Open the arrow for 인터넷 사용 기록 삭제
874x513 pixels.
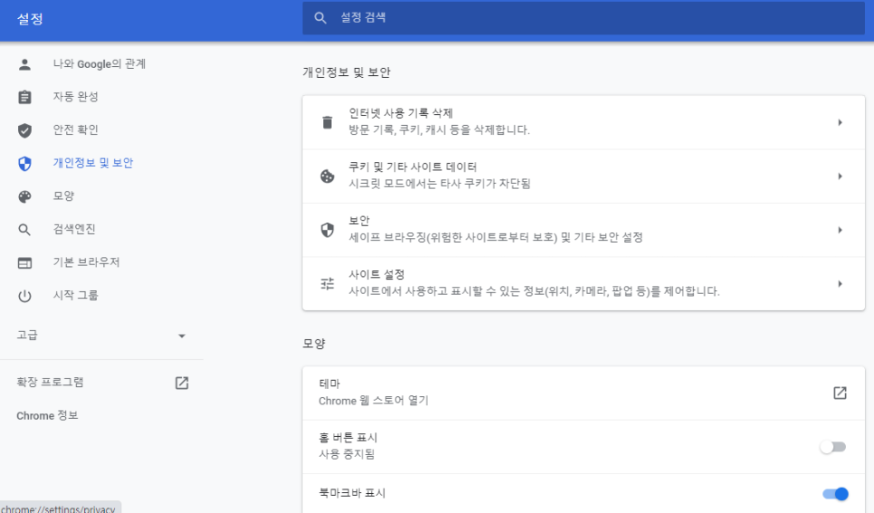click(840, 122)
